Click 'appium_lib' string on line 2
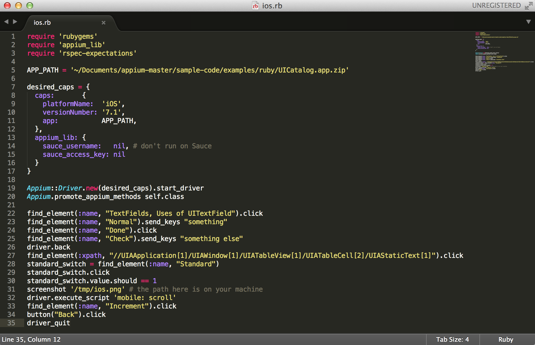 point(82,45)
